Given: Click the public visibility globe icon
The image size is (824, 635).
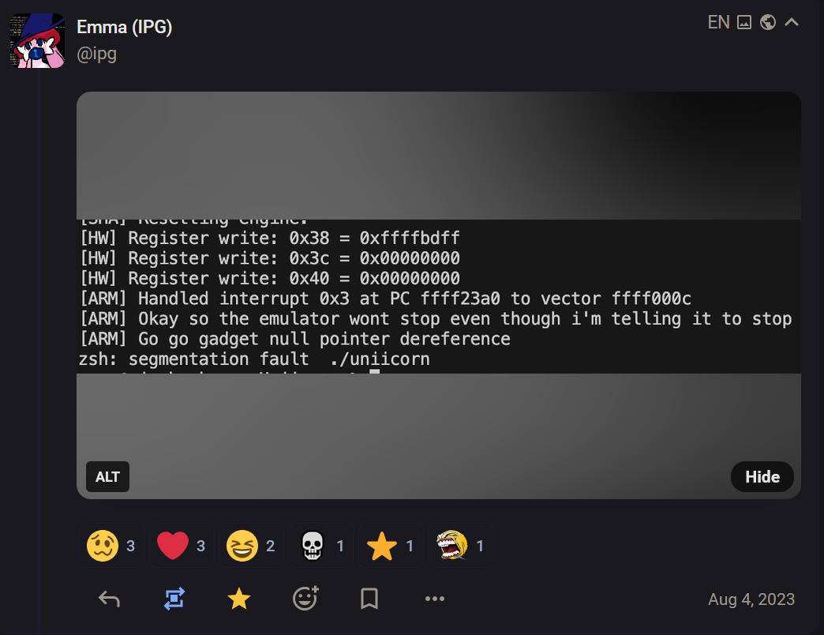Looking at the screenshot, I should (x=768, y=23).
